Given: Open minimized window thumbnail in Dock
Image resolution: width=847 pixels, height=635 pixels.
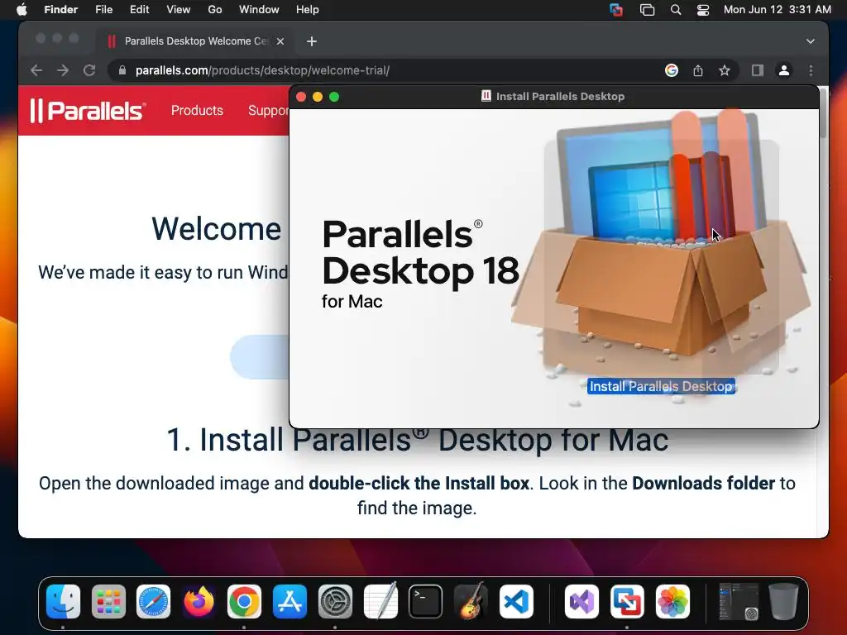Looking at the screenshot, I should point(738,601).
